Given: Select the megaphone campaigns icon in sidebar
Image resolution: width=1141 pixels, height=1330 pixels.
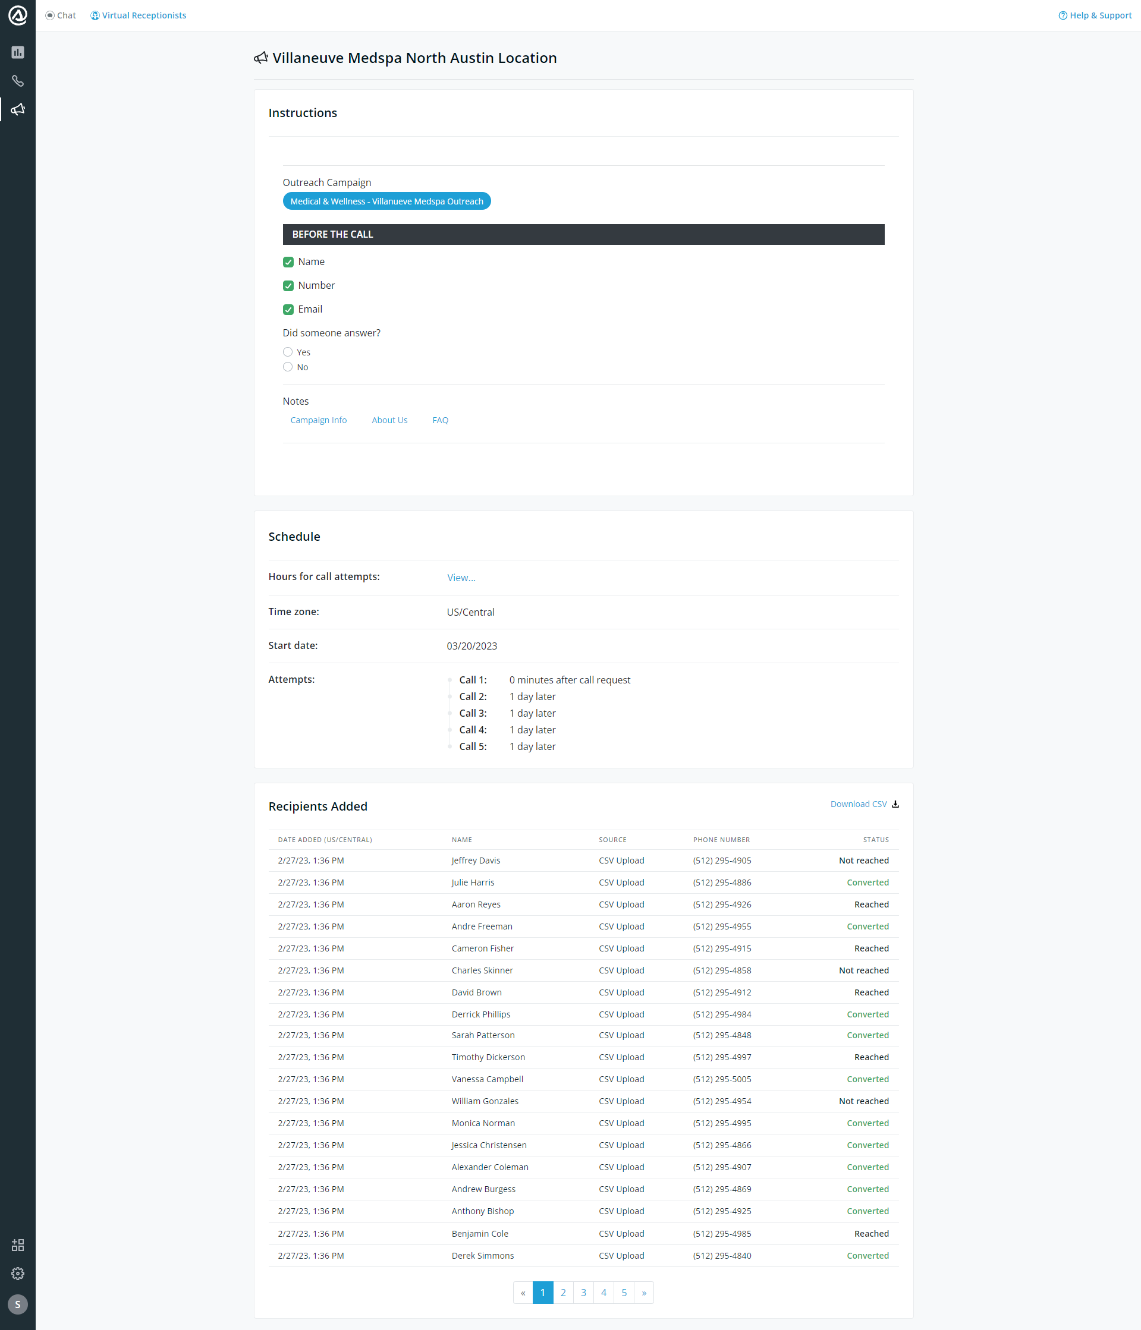Looking at the screenshot, I should (17, 109).
